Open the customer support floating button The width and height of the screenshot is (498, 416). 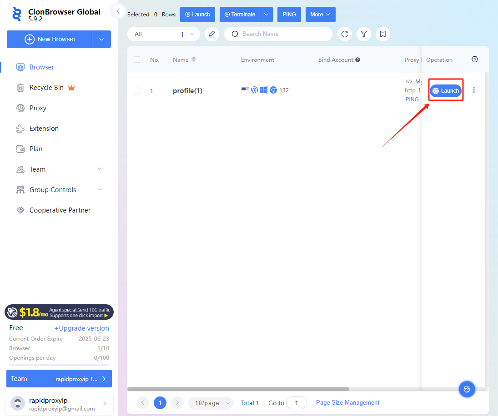[467, 389]
